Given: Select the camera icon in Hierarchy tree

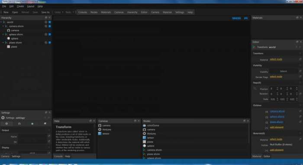Looking at the screenshot, I should pyautogui.click(x=9, y=30).
